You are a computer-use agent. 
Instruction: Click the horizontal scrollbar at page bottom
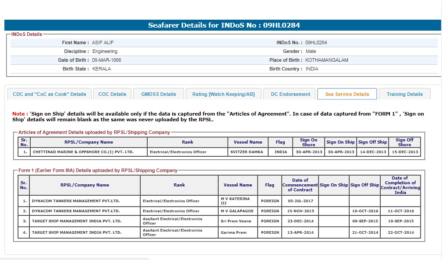coord(74,259)
